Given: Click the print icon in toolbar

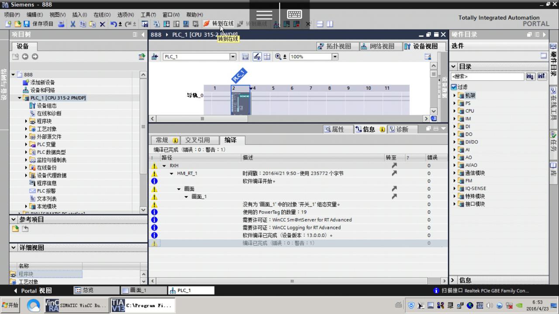Looking at the screenshot, I should [61, 24].
